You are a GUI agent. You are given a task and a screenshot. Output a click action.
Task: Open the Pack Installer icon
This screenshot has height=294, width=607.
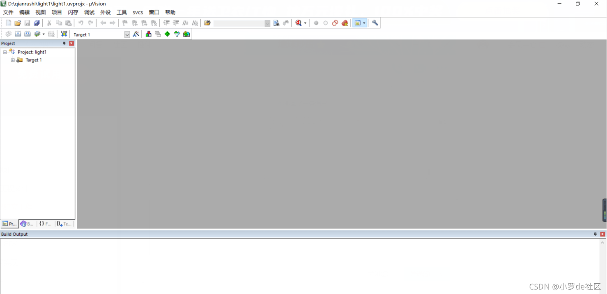[186, 34]
